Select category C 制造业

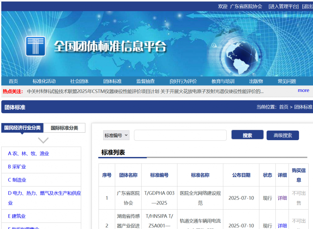coord(17,180)
